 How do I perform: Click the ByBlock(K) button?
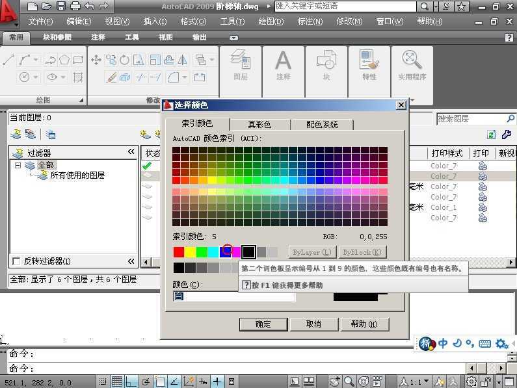coord(362,252)
